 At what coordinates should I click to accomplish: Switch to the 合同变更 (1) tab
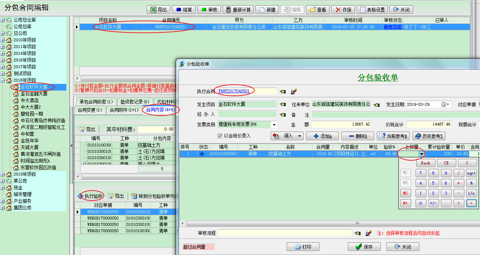(x=90, y=110)
